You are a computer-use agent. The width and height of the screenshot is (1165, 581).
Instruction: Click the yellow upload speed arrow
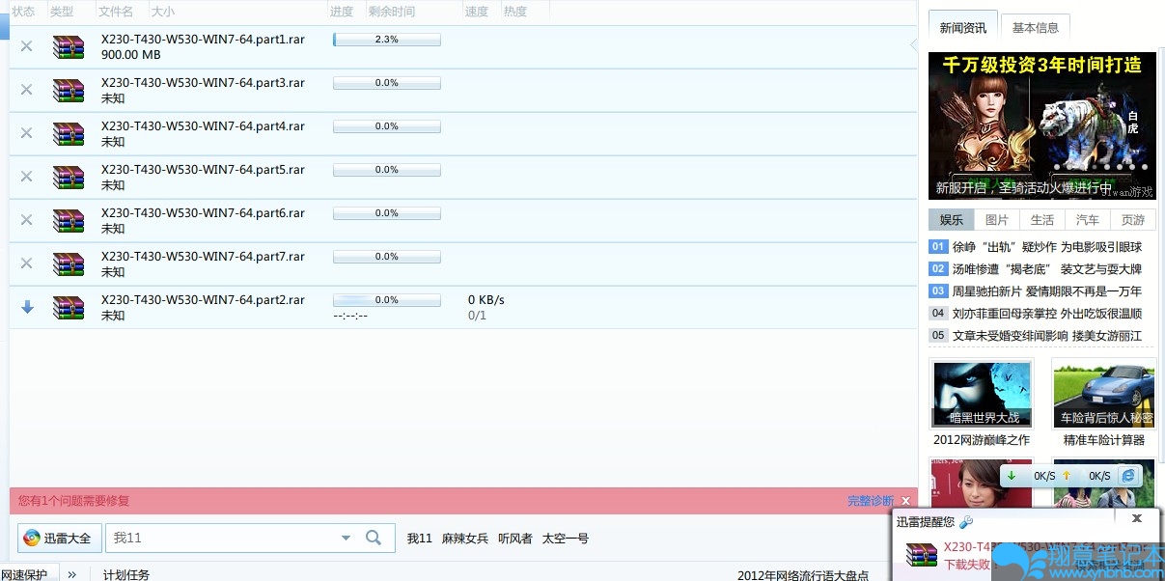[x=1067, y=476]
